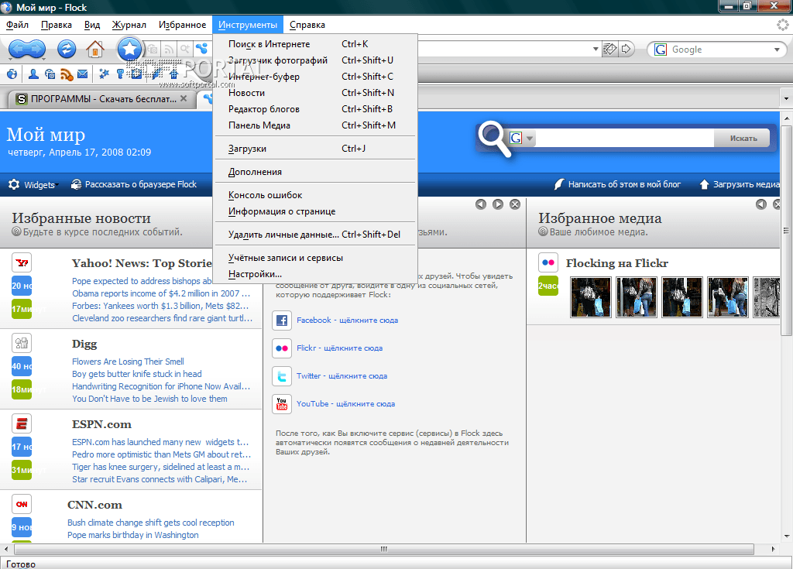Click the ESPN.com feed icon
Screen dimensions: 793x569
pos(22,423)
